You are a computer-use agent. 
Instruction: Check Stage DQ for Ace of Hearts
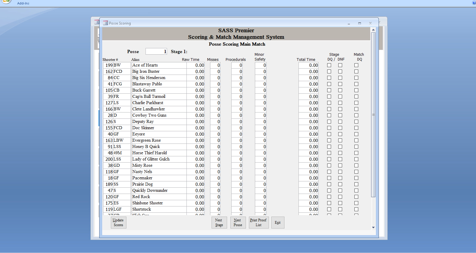(329, 65)
